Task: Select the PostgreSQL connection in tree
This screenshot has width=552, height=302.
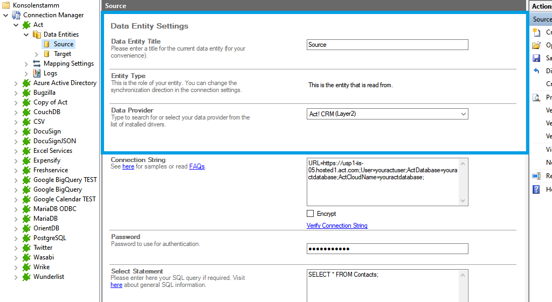Action: [x=50, y=238]
